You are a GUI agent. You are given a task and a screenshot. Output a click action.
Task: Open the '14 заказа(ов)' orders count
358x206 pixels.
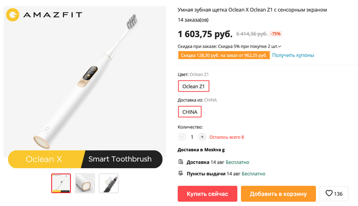pos(193,20)
